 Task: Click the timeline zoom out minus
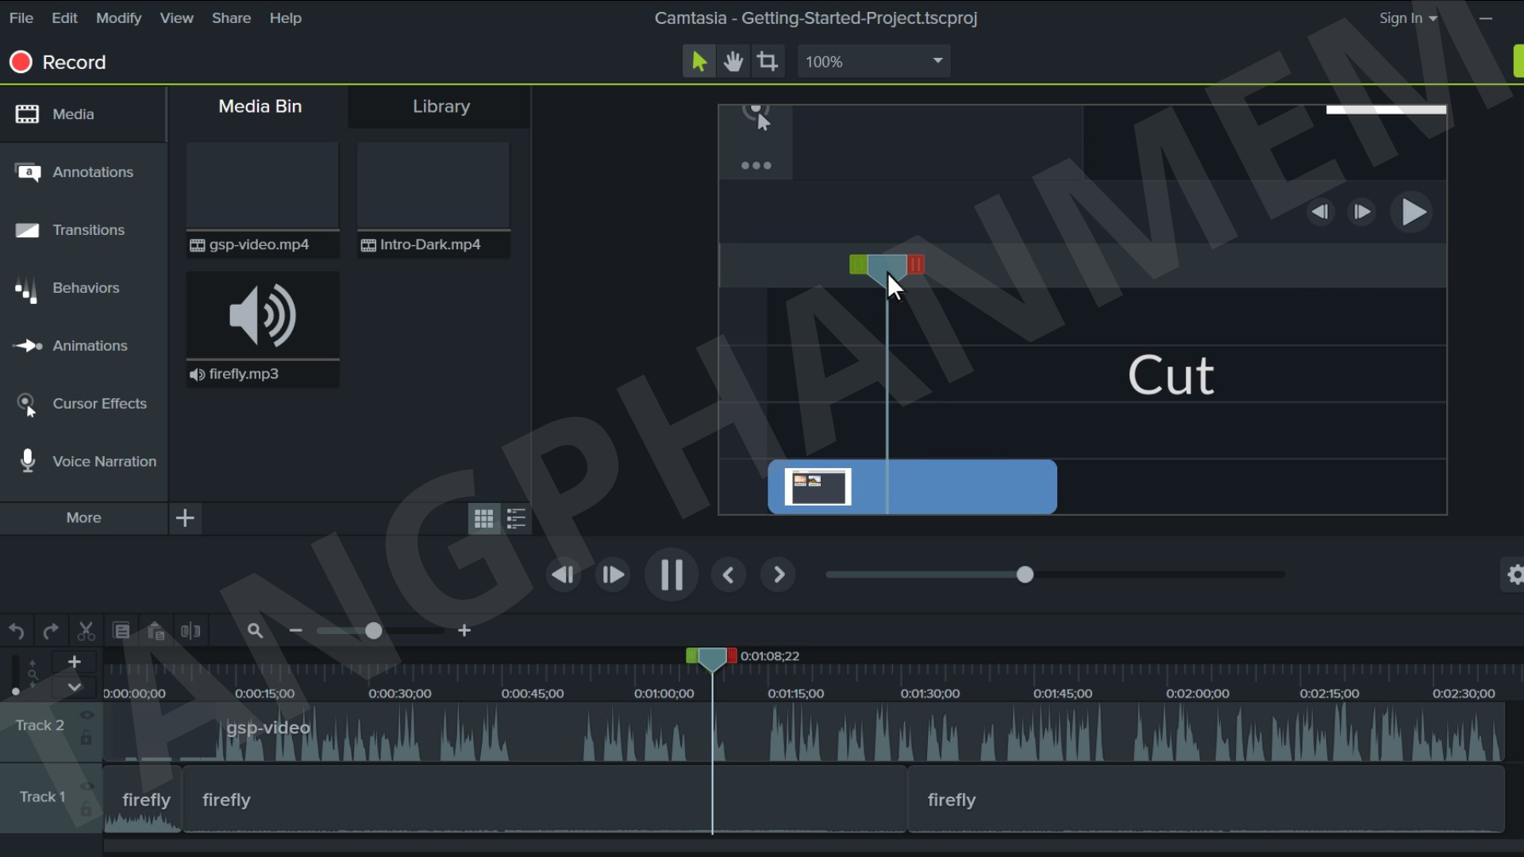296,631
